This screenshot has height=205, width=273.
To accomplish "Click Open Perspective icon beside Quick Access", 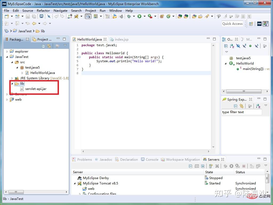I will 251,24.
